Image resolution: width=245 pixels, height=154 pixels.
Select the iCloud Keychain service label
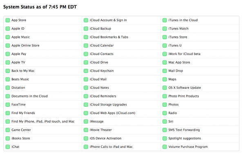pos(102,71)
